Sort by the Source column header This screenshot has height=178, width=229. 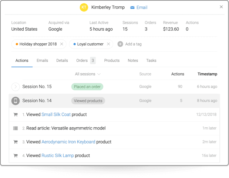pyautogui.click(x=145, y=74)
